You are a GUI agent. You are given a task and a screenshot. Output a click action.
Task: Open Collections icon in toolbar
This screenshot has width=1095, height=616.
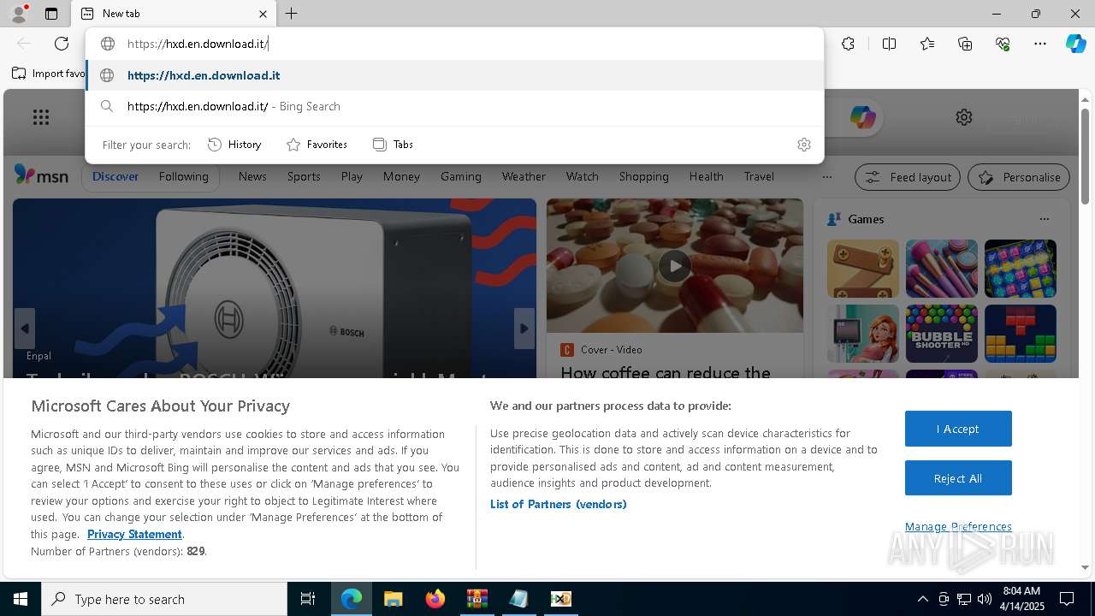click(965, 44)
